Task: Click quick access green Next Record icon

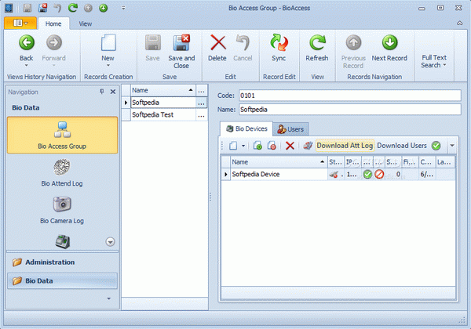Action: tap(104, 8)
